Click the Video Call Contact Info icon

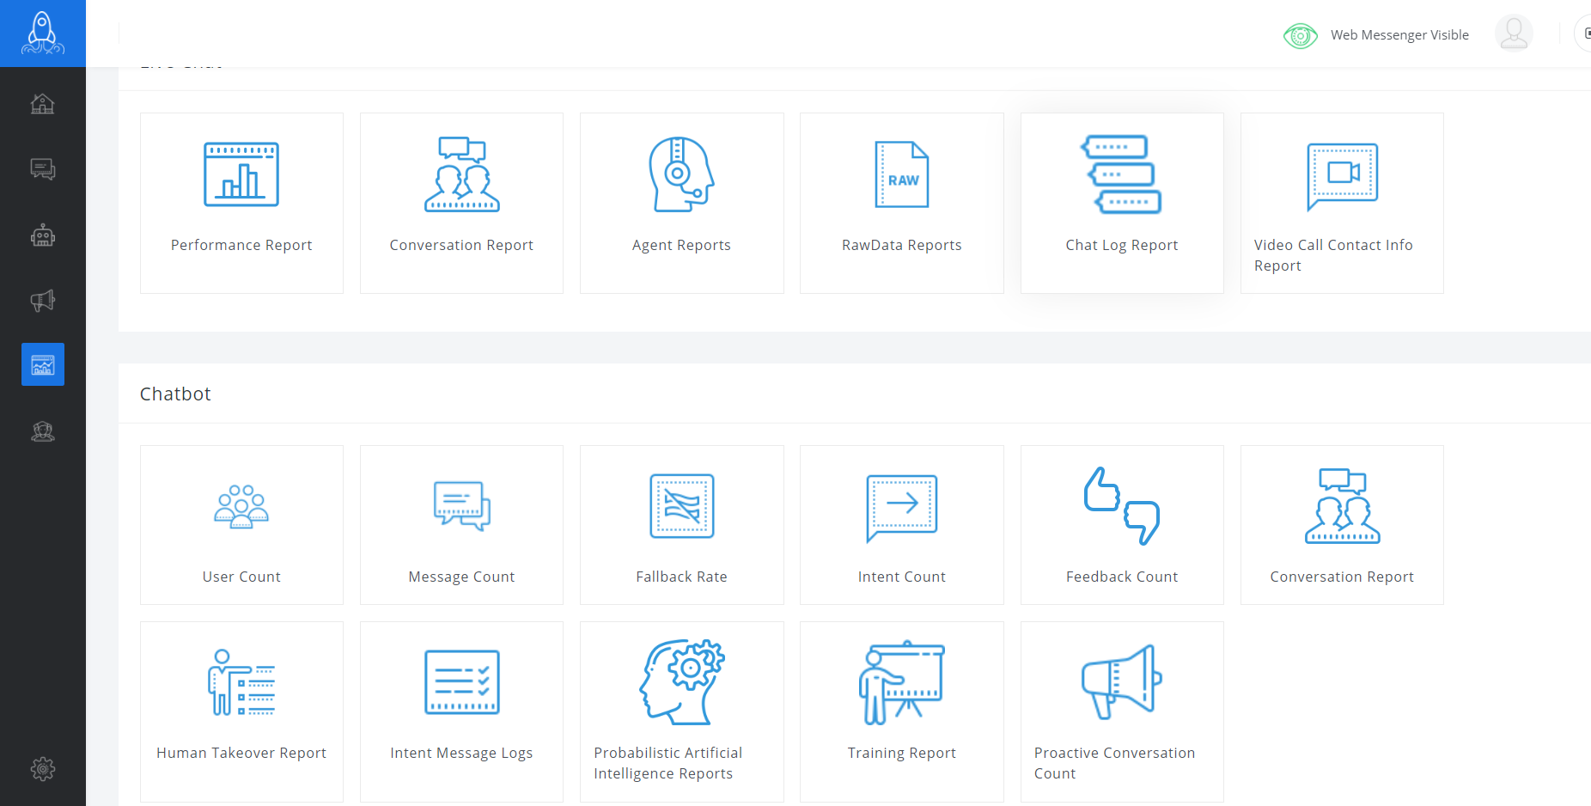(x=1342, y=176)
